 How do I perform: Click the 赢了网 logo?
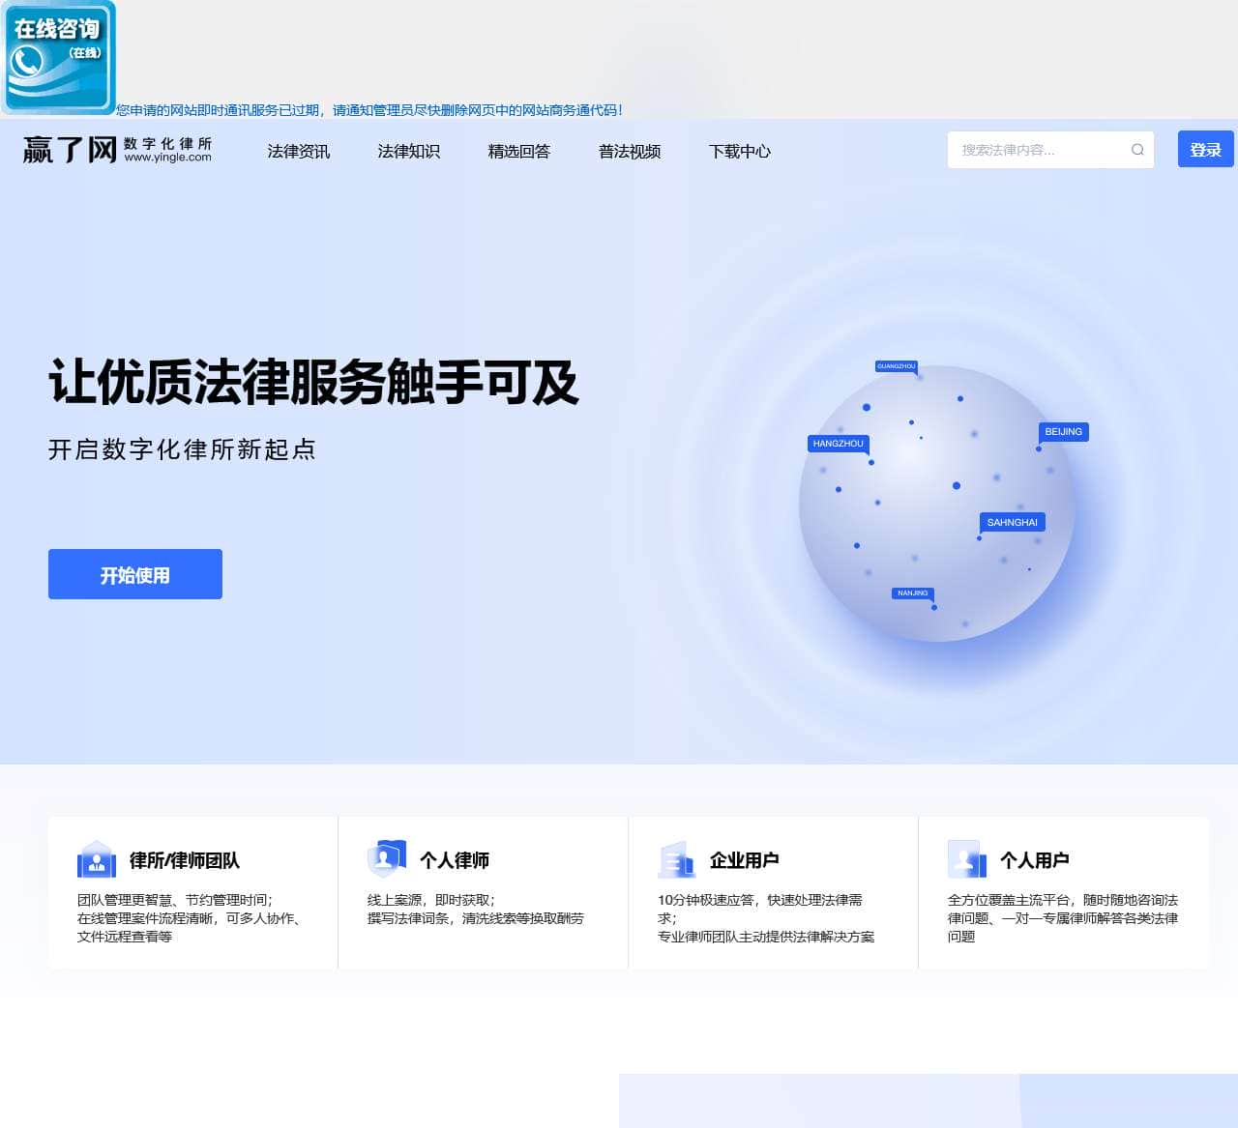[68, 150]
